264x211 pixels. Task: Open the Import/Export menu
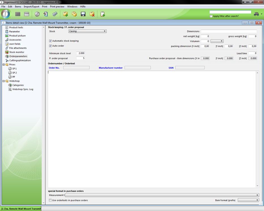click(31, 6)
